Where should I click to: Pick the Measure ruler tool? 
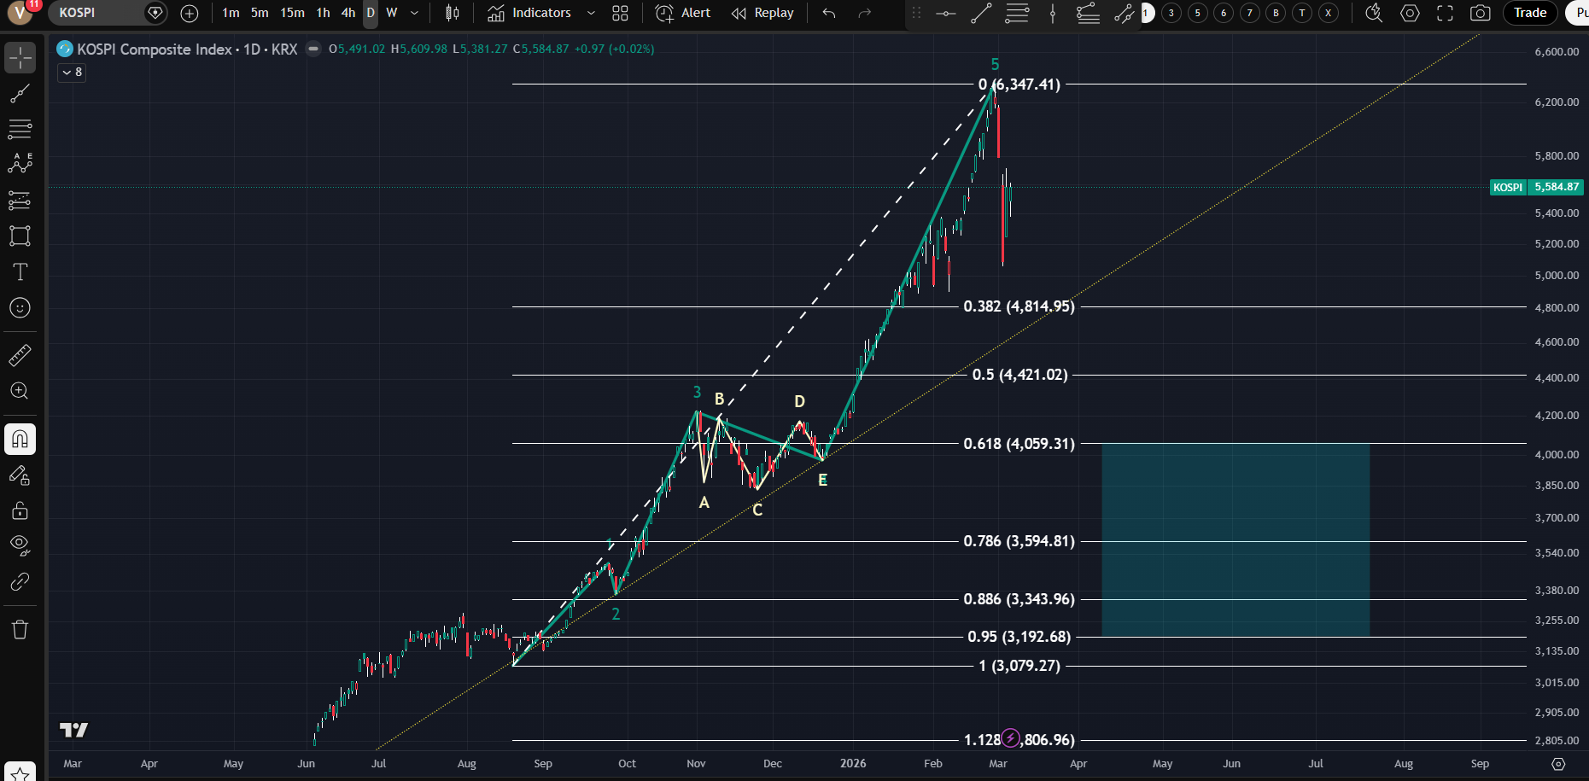20,355
